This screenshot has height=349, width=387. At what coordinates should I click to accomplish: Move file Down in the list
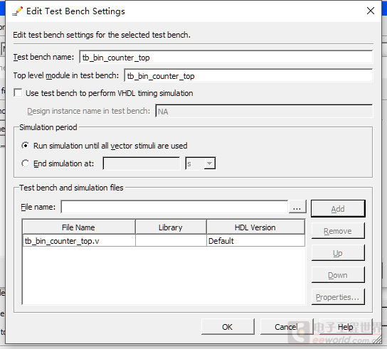338,275
